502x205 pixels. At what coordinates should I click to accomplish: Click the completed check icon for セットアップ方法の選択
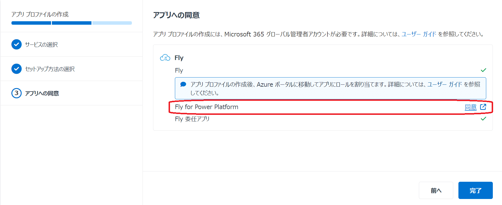pyautogui.click(x=16, y=69)
